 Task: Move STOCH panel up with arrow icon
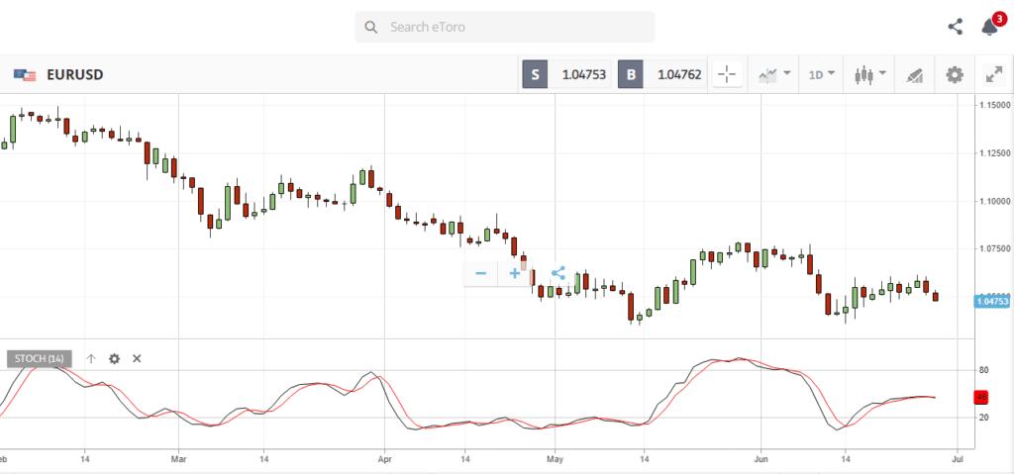pos(91,359)
